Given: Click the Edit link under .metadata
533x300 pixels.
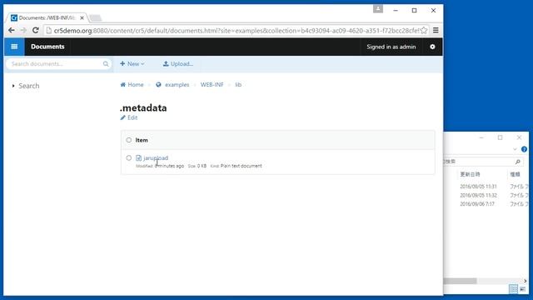Looking at the screenshot, I should (129, 117).
